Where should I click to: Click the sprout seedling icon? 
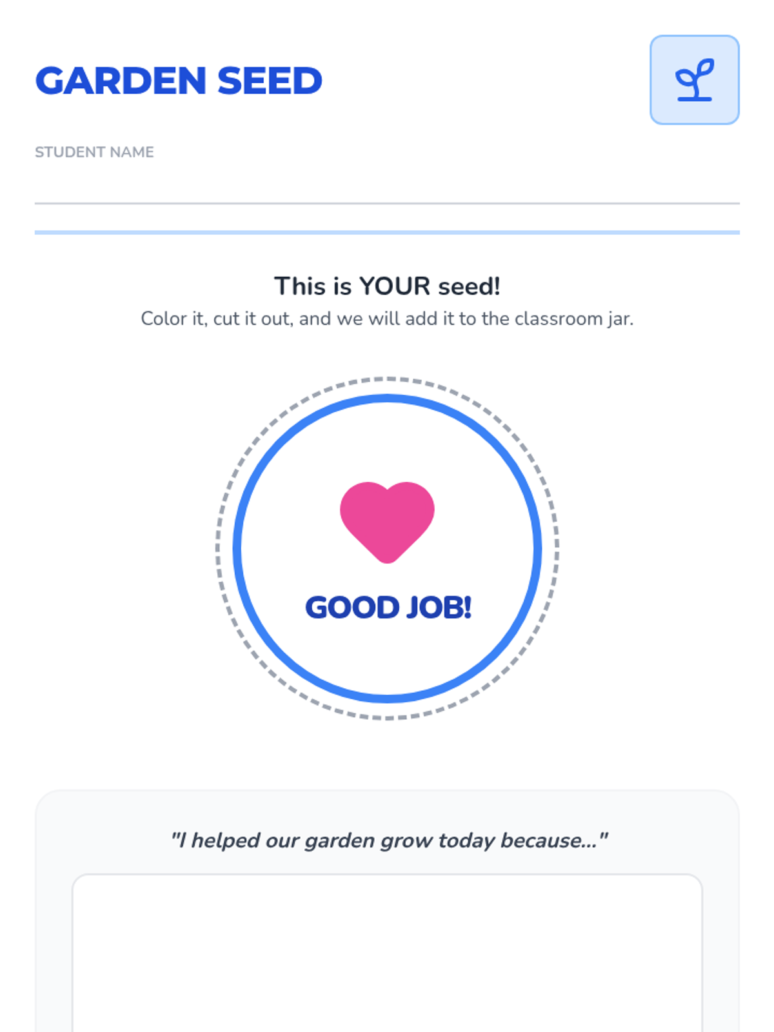pyautogui.click(x=694, y=80)
